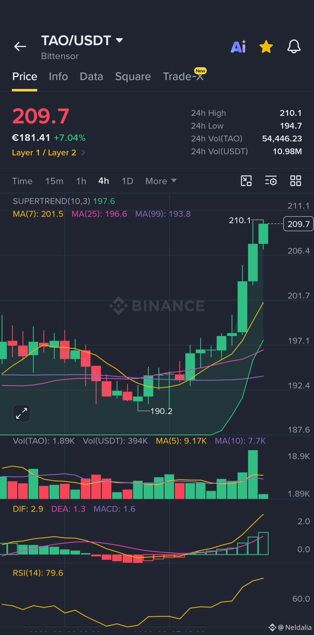The width and height of the screenshot is (314, 635).
Task: Tap the 190.2 low marker on chart
Action: click(x=161, y=411)
